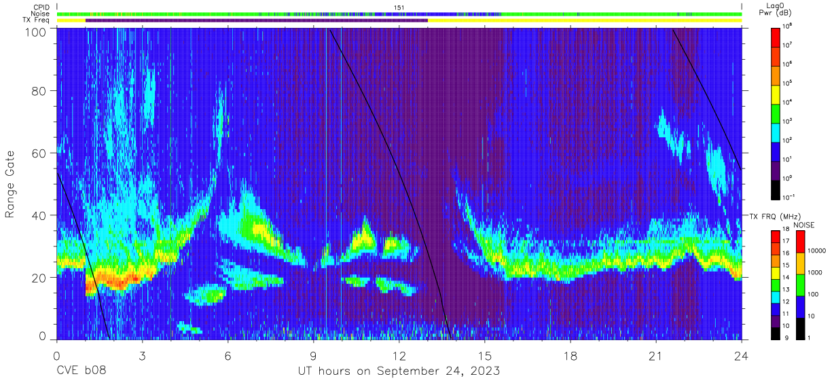This screenshot has height=385, width=834.
Task: Click the 12 tick on UT hours axis
Action: (x=399, y=356)
